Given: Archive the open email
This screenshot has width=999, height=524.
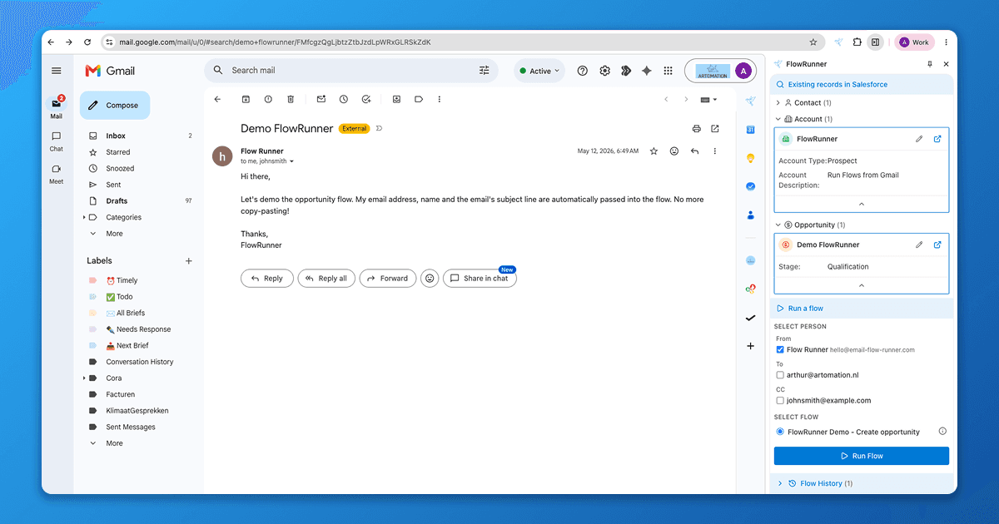Looking at the screenshot, I should coord(246,99).
